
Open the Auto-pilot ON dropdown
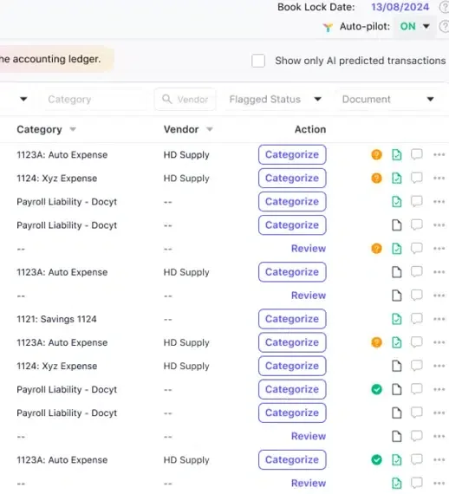pos(414,27)
